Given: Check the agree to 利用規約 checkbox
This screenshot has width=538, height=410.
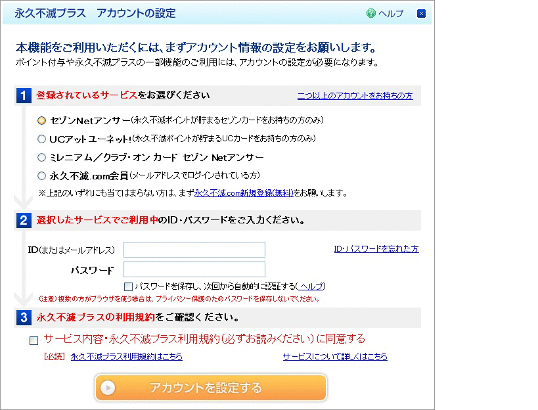Looking at the screenshot, I should tap(34, 340).
